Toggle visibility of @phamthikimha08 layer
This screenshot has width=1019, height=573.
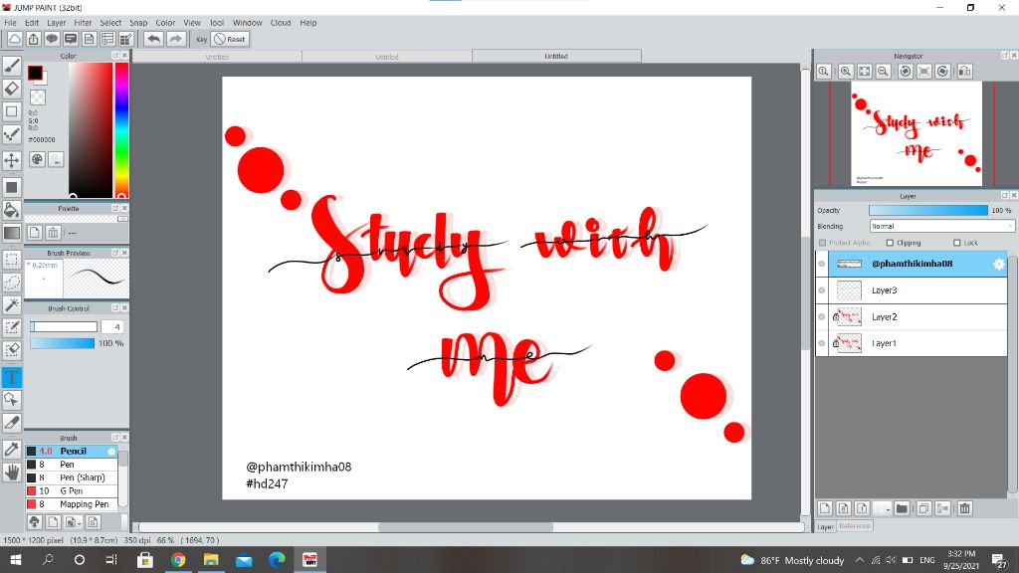(x=822, y=264)
